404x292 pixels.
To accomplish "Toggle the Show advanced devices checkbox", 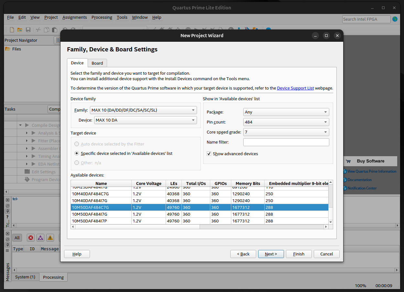I will (x=209, y=154).
